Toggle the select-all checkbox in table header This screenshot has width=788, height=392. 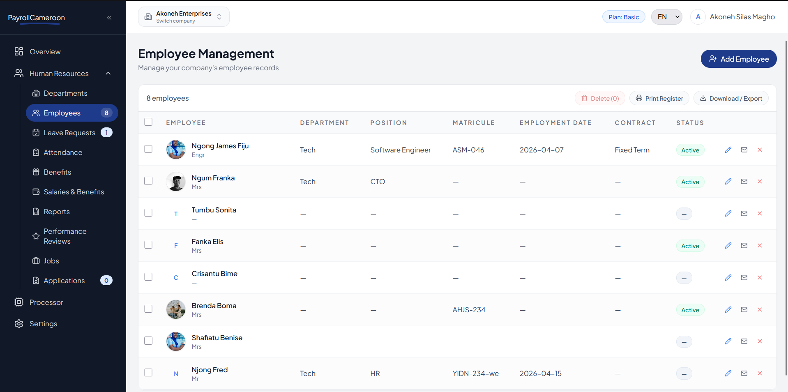(148, 122)
